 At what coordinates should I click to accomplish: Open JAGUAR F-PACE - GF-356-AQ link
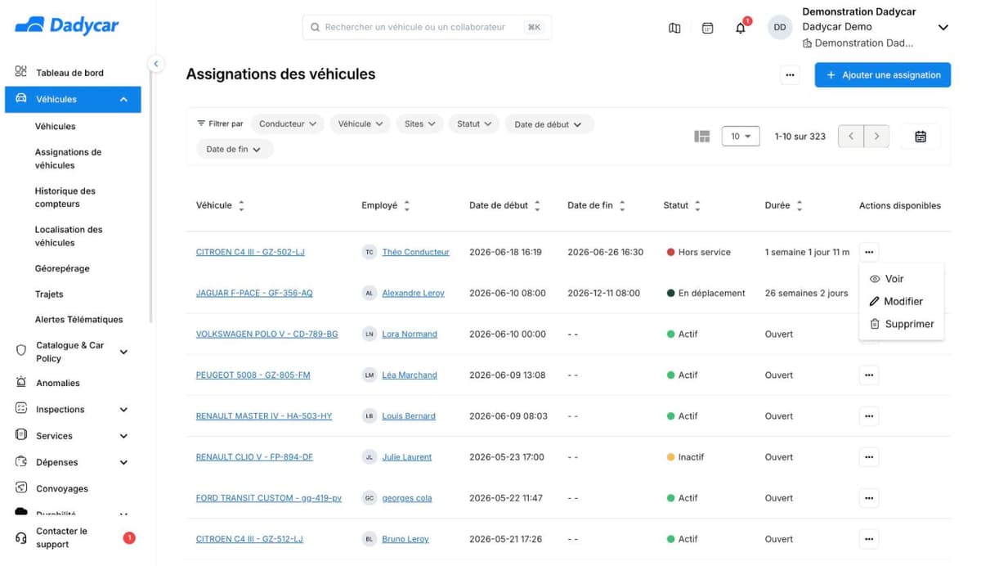pos(254,293)
